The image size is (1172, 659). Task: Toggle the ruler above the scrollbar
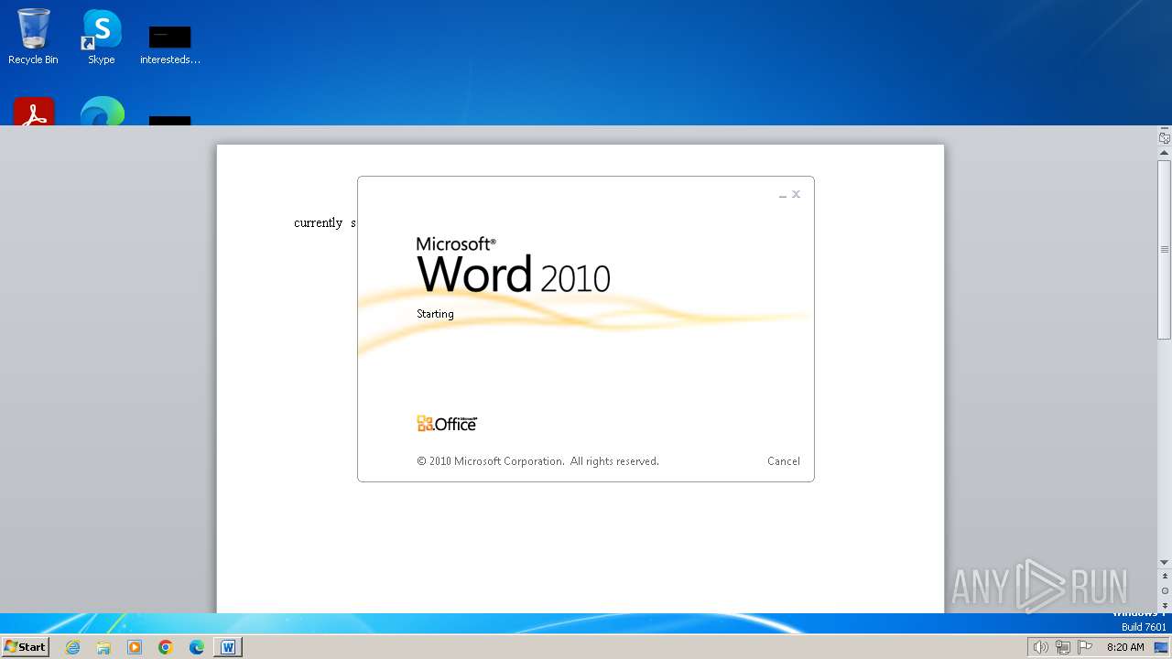(x=1165, y=138)
